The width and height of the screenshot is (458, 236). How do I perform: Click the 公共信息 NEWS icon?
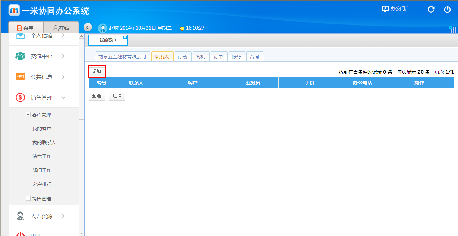coord(20,77)
